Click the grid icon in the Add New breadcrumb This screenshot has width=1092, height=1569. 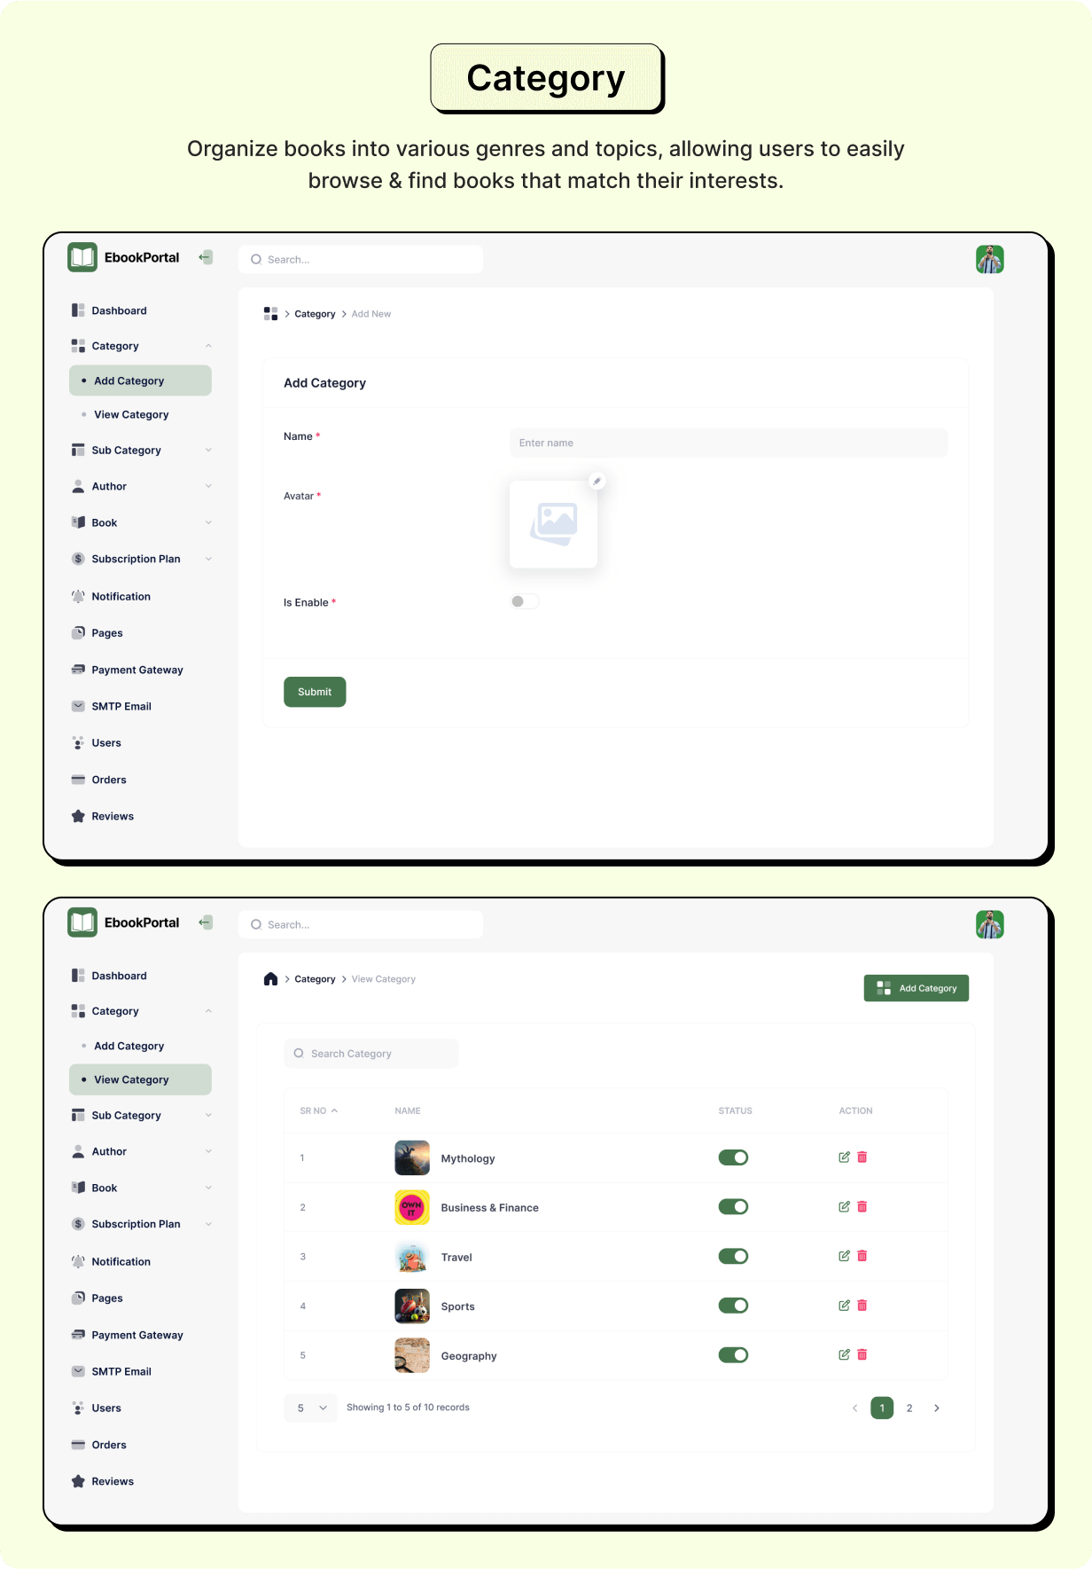coord(270,314)
